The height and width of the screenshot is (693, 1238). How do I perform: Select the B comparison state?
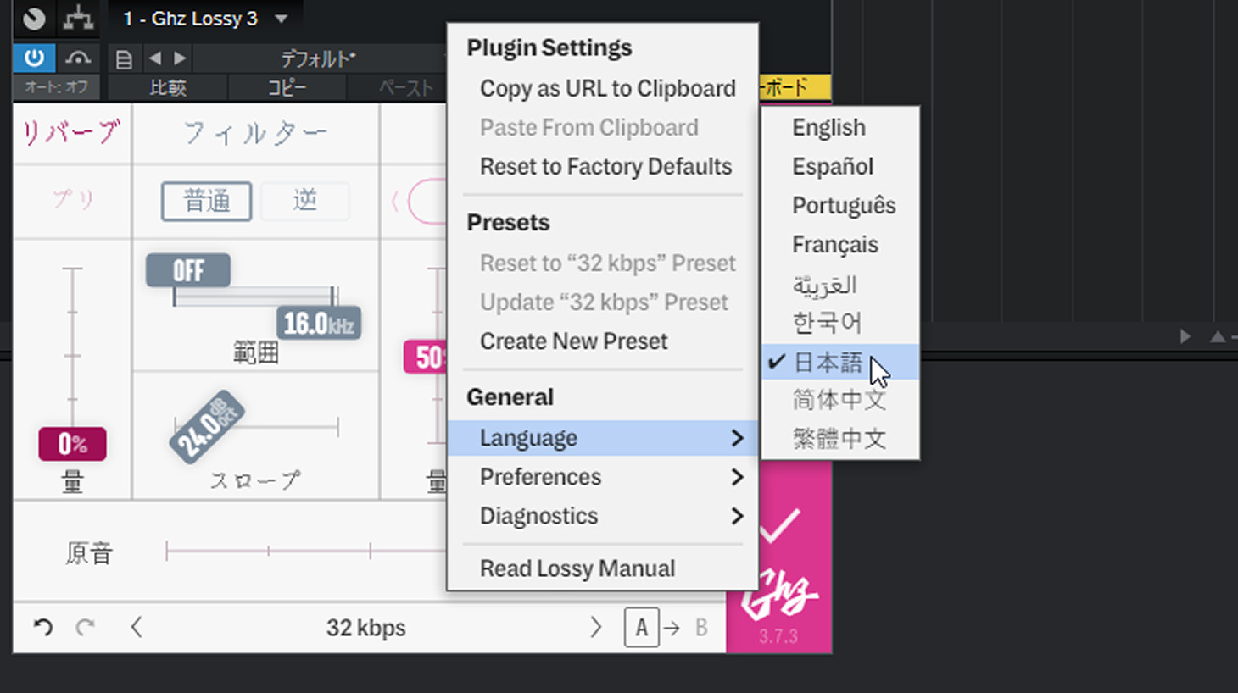tap(701, 628)
